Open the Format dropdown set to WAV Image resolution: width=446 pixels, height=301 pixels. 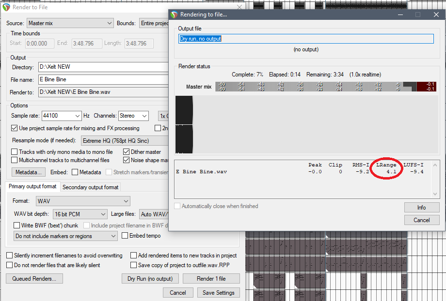(x=83, y=201)
